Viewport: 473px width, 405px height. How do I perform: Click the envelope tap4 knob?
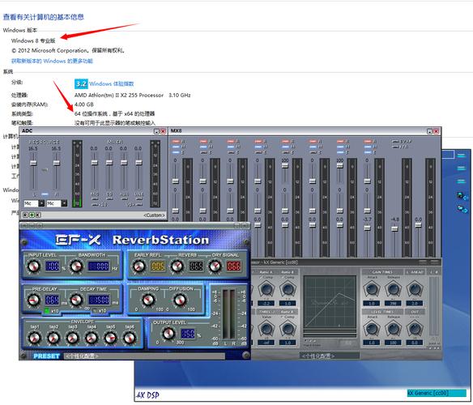(x=92, y=339)
